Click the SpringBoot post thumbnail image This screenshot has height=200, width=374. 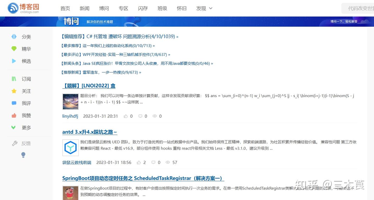click(x=70, y=193)
